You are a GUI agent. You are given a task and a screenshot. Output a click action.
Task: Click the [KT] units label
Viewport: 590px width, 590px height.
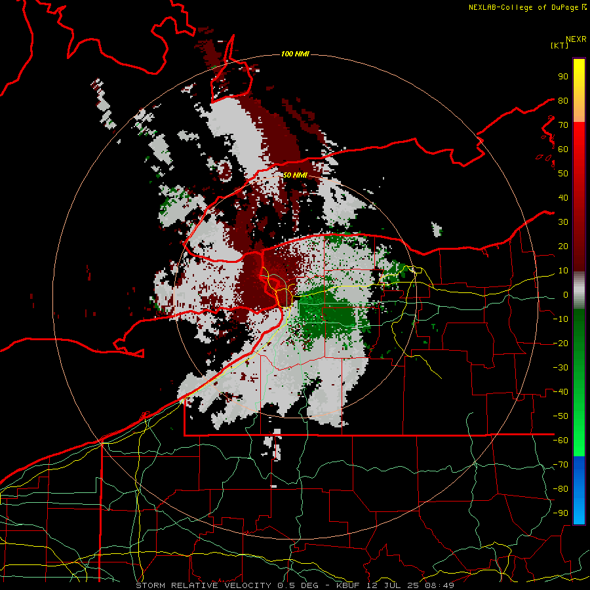click(560, 45)
